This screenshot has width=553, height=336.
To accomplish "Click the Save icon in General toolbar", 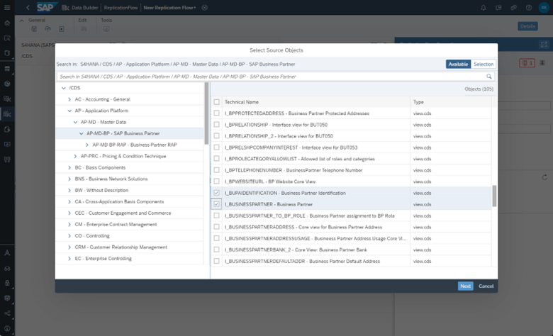I will coord(34,29).
